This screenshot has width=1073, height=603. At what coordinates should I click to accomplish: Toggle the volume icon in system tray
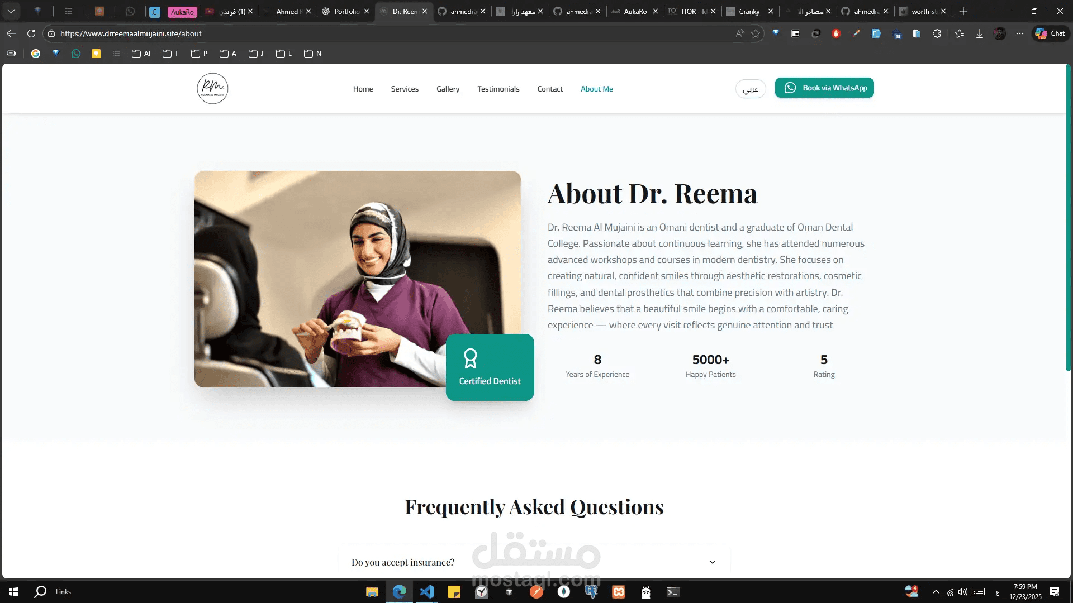click(962, 592)
